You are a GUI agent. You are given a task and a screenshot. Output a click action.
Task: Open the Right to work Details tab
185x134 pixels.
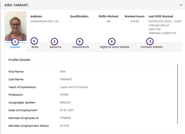[x=115, y=47]
